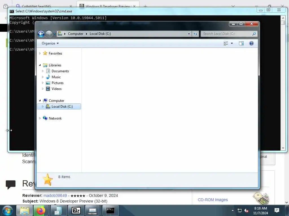This screenshot has height=216, width=289.
Task: Open the taskbar icon left of cmd
Action: (93, 210)
